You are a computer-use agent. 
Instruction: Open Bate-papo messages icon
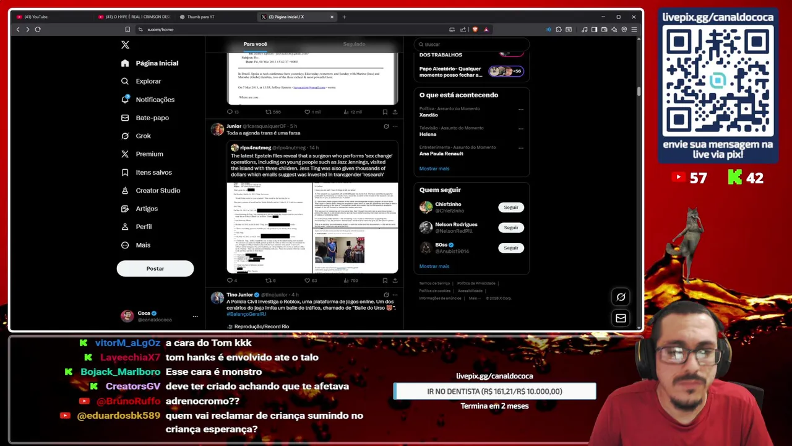[x=125, y=118]
